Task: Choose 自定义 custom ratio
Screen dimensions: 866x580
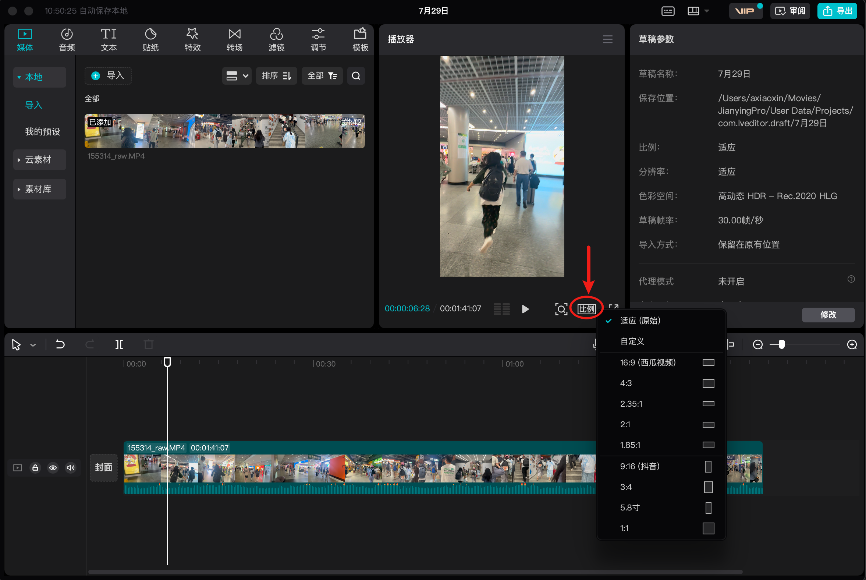Action: tap(661, 341)
